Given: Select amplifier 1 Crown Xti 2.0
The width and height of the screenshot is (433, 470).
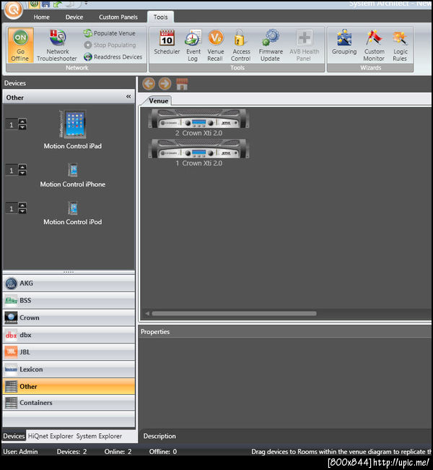Looking at the screenshot, I should point(198,153).
